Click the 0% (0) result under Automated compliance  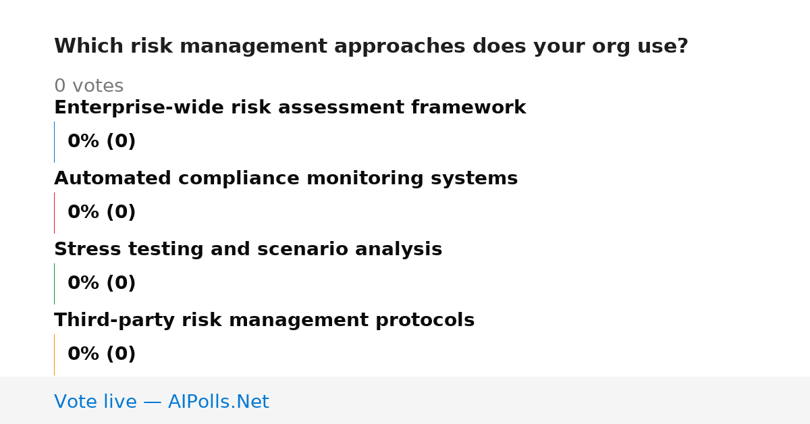101,213
